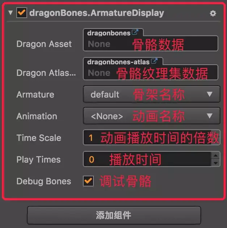This screenshot has width=227, height=228.
Task: Click the dragonbones-atlas link icon
Action: (154, 61)
